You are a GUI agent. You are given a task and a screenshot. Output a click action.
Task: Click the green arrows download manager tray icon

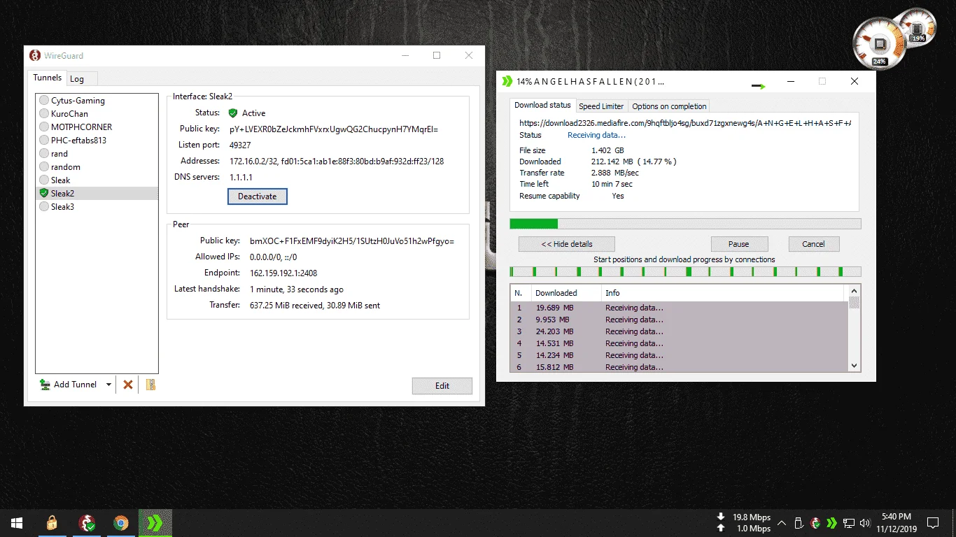coord(831,522)
